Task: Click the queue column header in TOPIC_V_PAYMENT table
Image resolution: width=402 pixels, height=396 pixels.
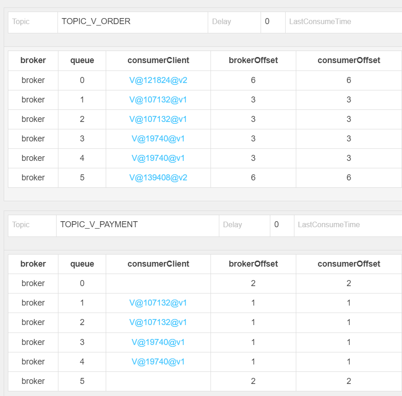Action: click(x=82, y=264)
